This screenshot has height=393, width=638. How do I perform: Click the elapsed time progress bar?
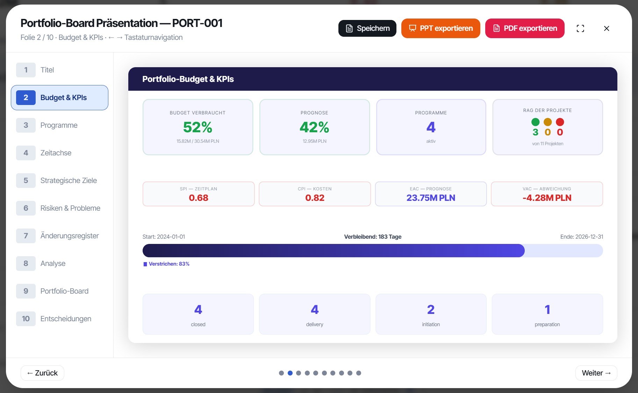click(373, 251)
